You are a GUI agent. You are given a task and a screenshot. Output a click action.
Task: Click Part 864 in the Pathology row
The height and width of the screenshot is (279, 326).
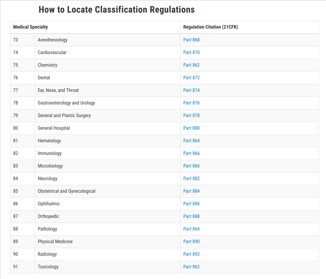pyautogui.click(x=191, y=229)
